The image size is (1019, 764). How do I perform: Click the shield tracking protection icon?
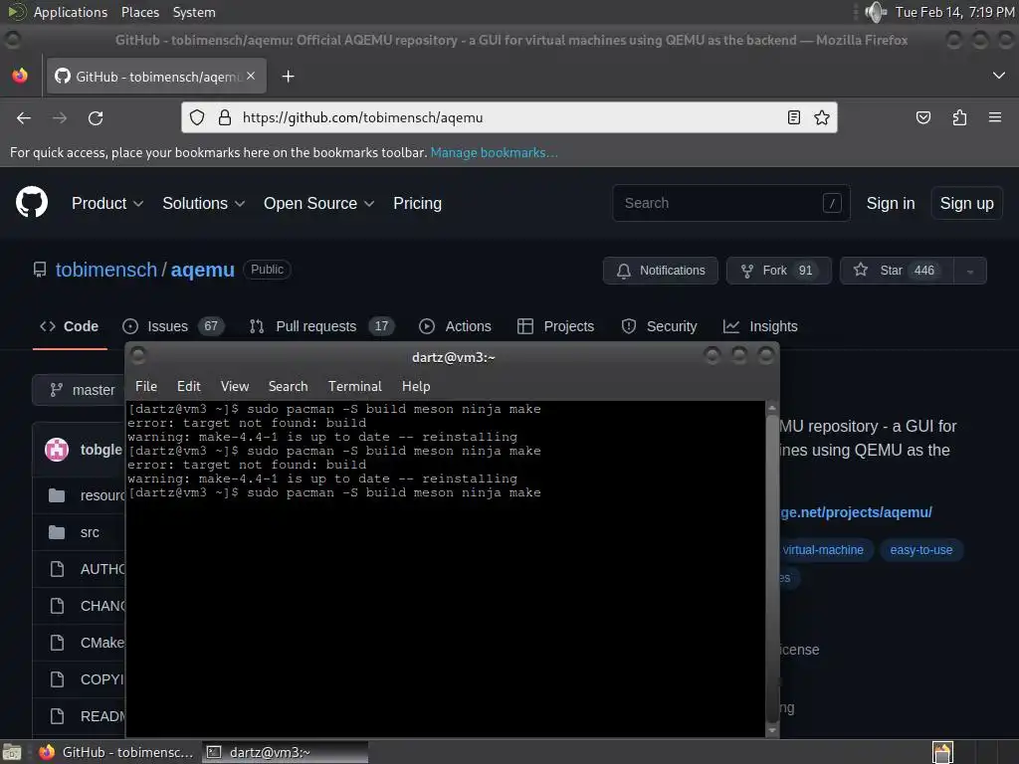[197, 117]
